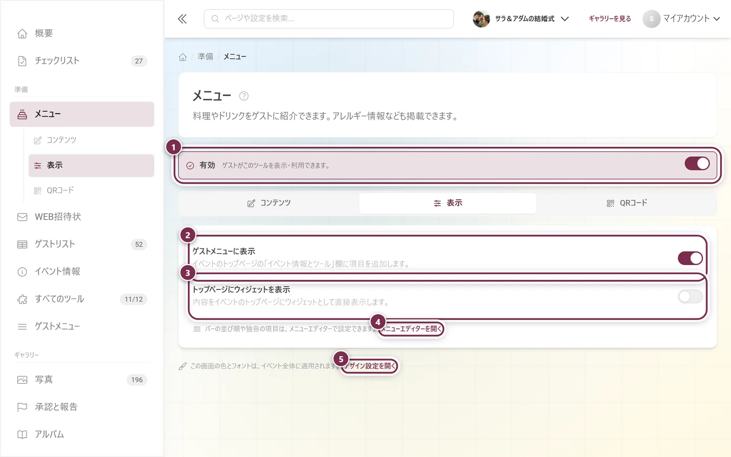
Task: Click the 承認と報告 flag icon
Action: coord(22,407)
